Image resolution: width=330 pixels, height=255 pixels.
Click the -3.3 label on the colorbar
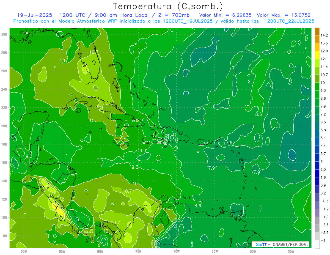pyautogui.click(x=324, y=233)
